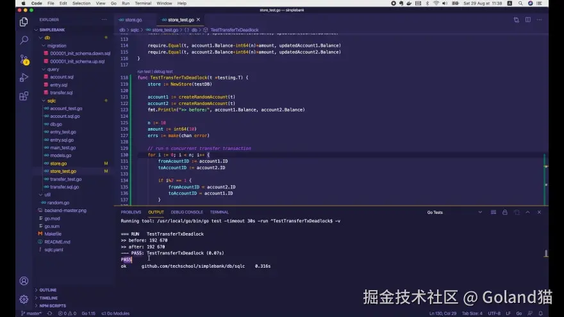Split the editor to the right
564x317 pixels.
(527, 20)
